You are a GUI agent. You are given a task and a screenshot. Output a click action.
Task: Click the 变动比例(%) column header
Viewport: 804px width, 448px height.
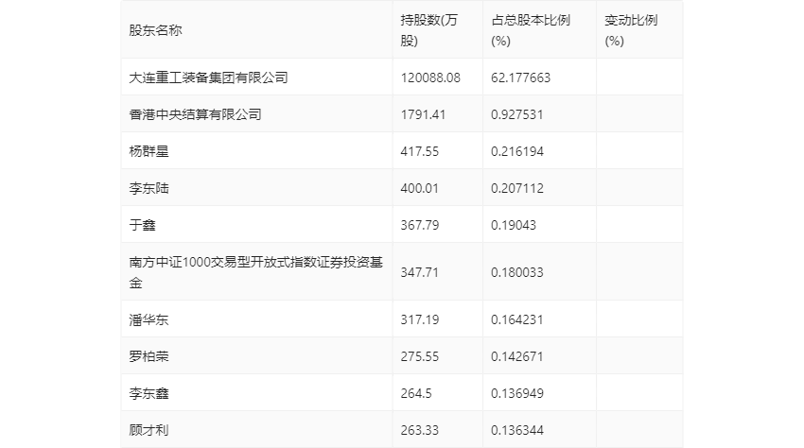click(x=631, y=30)
